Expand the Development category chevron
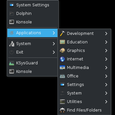Viewport: 115px width, 115px height. point(106,34)
